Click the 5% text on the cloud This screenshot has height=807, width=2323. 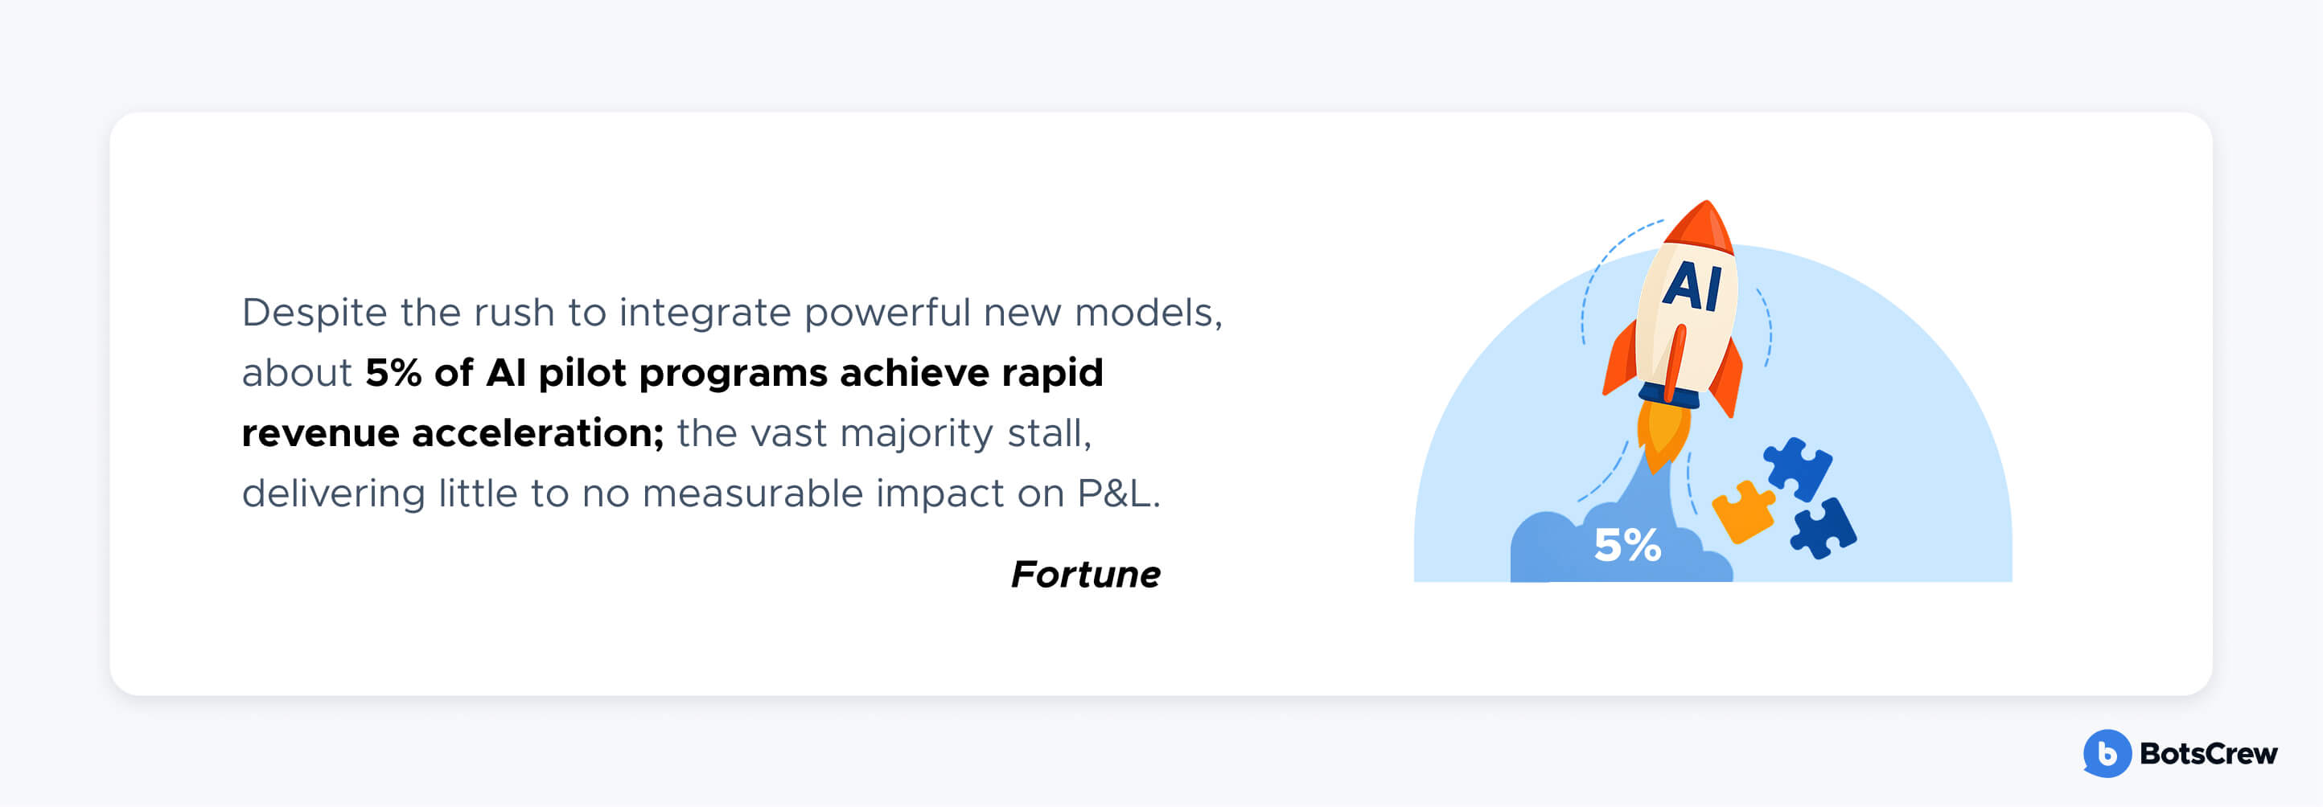coord(1626,545)
